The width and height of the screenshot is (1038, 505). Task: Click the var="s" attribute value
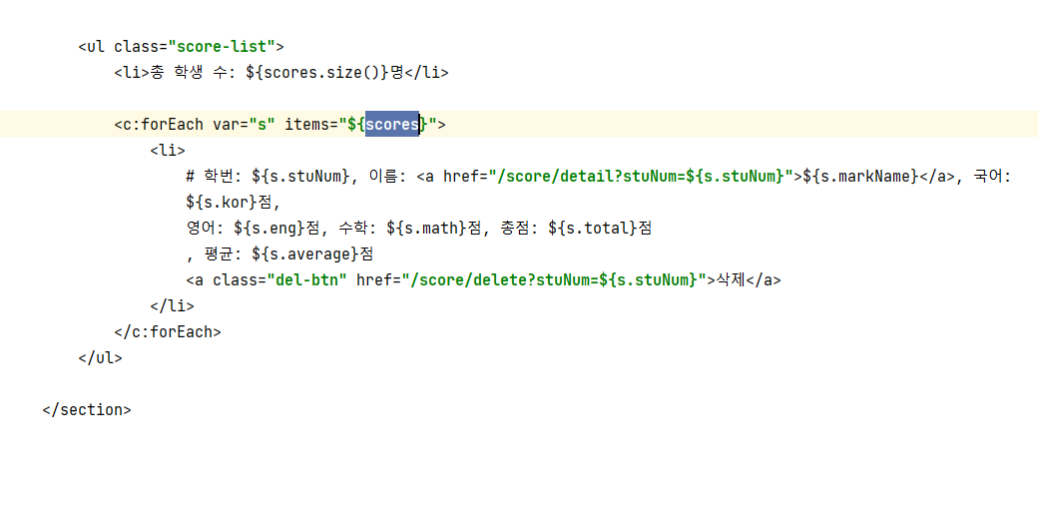pyautogui.click(x=261, y=125)
